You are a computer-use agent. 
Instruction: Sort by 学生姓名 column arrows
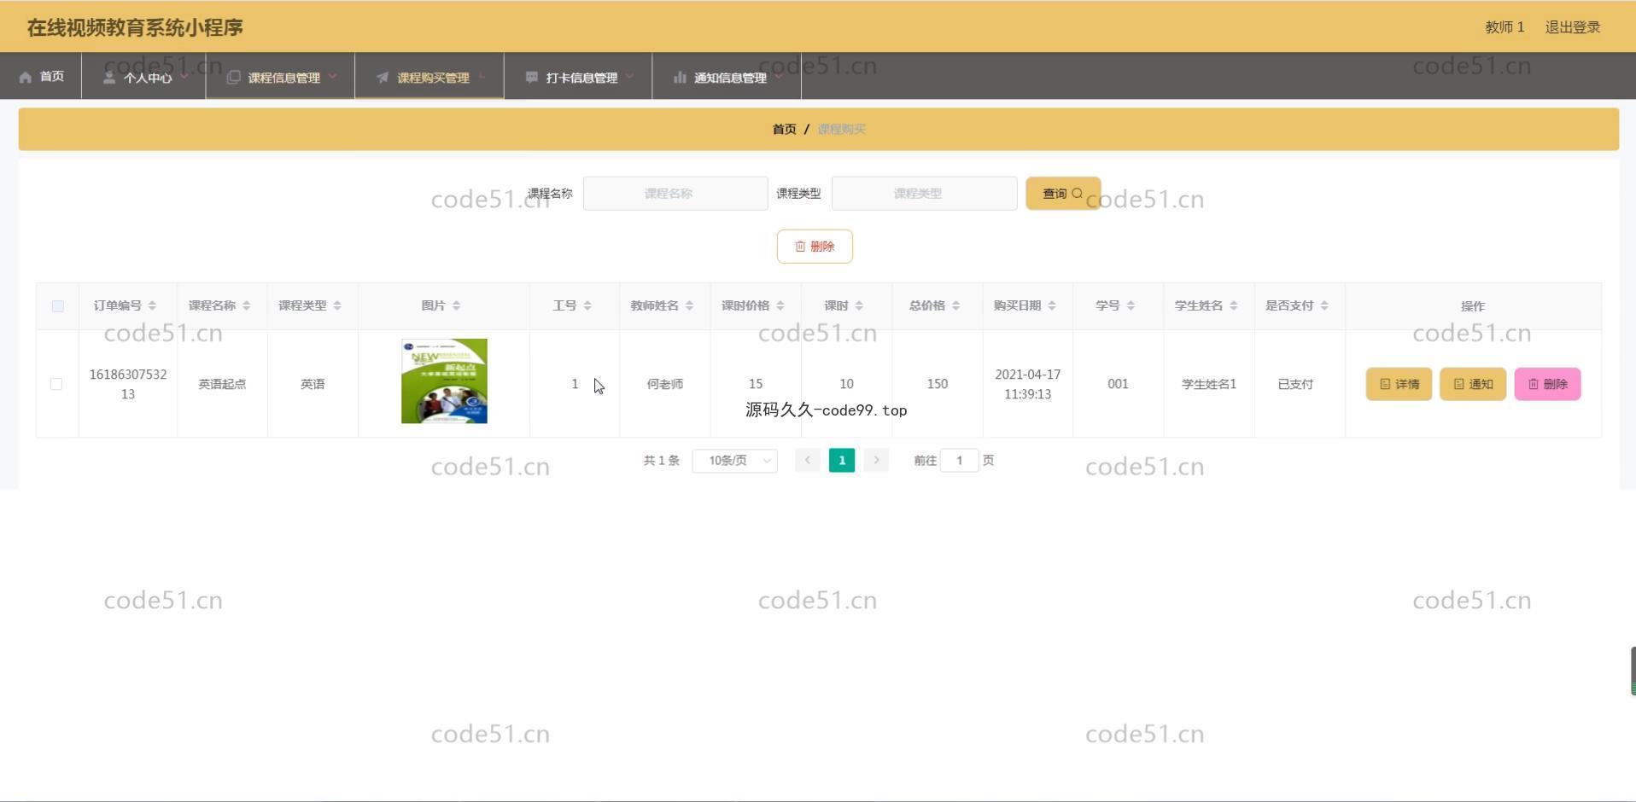click(1233, 305)
